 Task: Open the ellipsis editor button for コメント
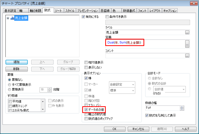coord(187,55)
